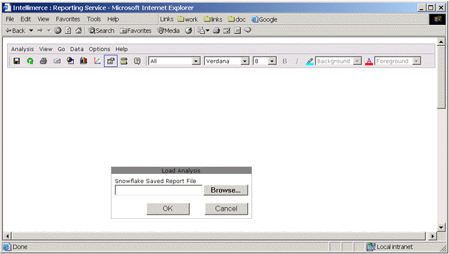This screenshot has height=254, width=449.
Task: Click the email/send report icon
Action: pyautogui.click(x=57, y=61)
